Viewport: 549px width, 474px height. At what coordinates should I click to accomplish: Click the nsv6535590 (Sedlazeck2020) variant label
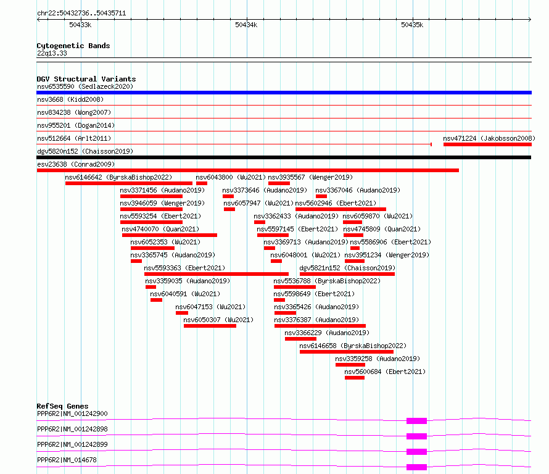85,86
